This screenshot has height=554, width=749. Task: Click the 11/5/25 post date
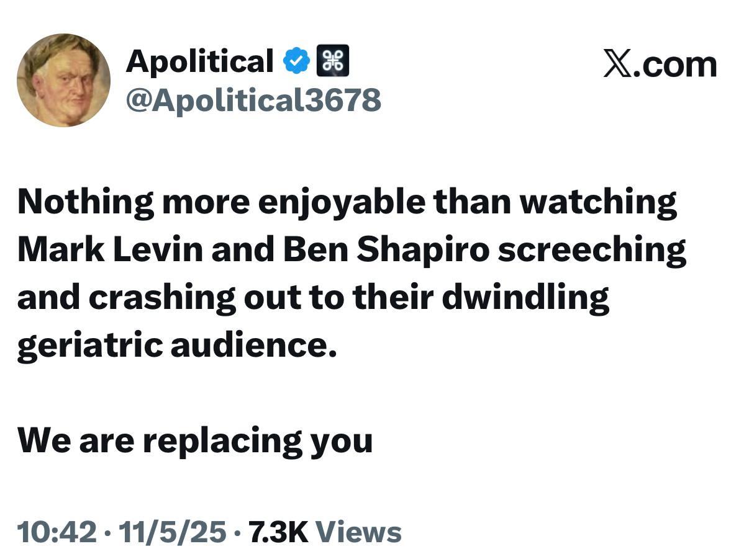(173, 532)
